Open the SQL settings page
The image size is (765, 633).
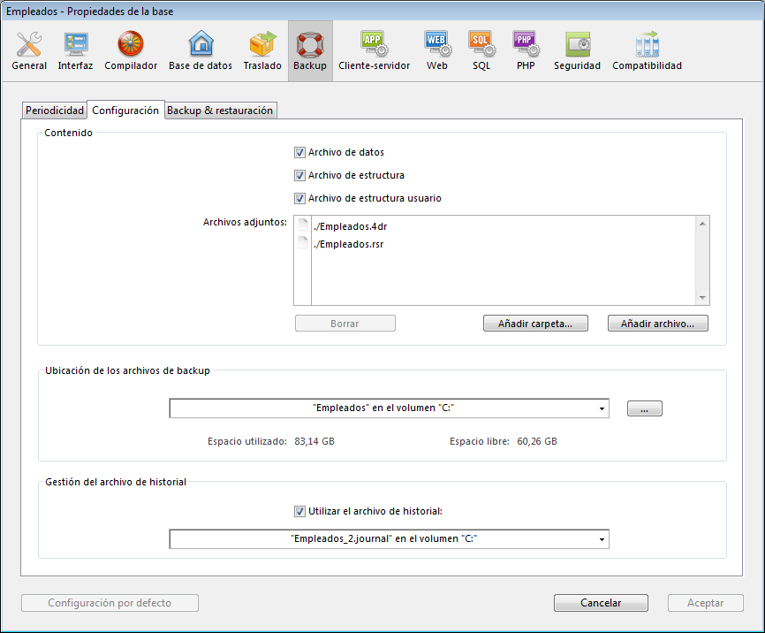tap(481, 50)
